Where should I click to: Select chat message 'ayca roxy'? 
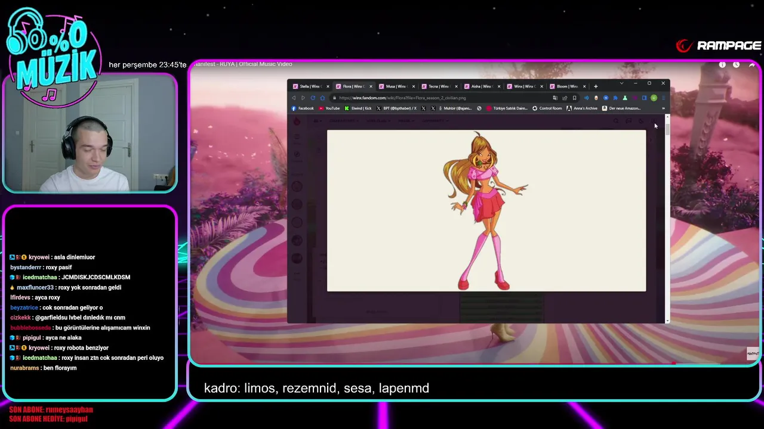[x=47, y=297]
